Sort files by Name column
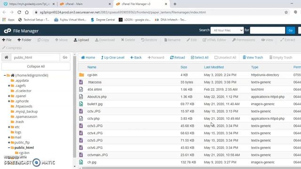Image resolution: width=301 pixels, height=169 pixels. coord(92,67)
